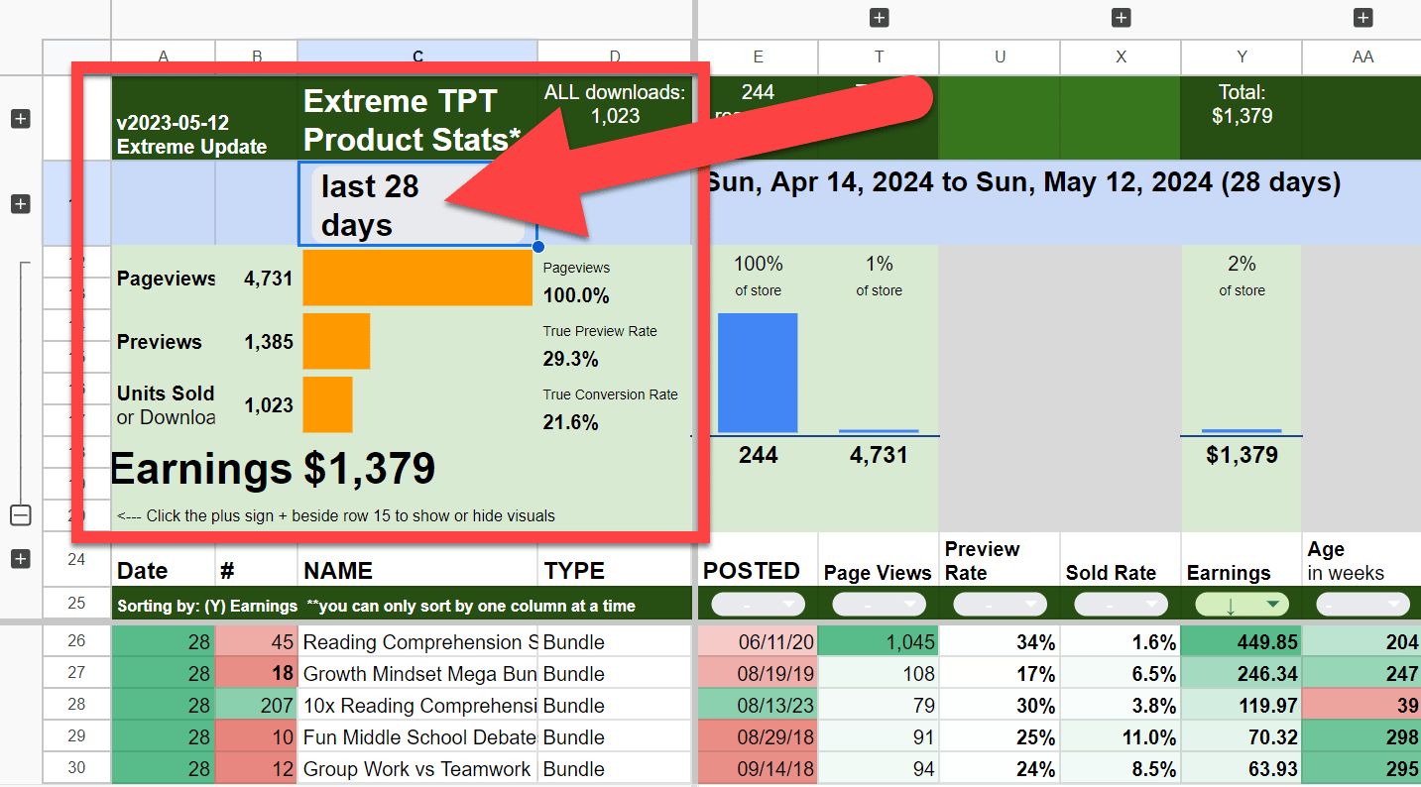Click the TYPE column heading cell
1421x787 pixels.
[x=616, y=559]
